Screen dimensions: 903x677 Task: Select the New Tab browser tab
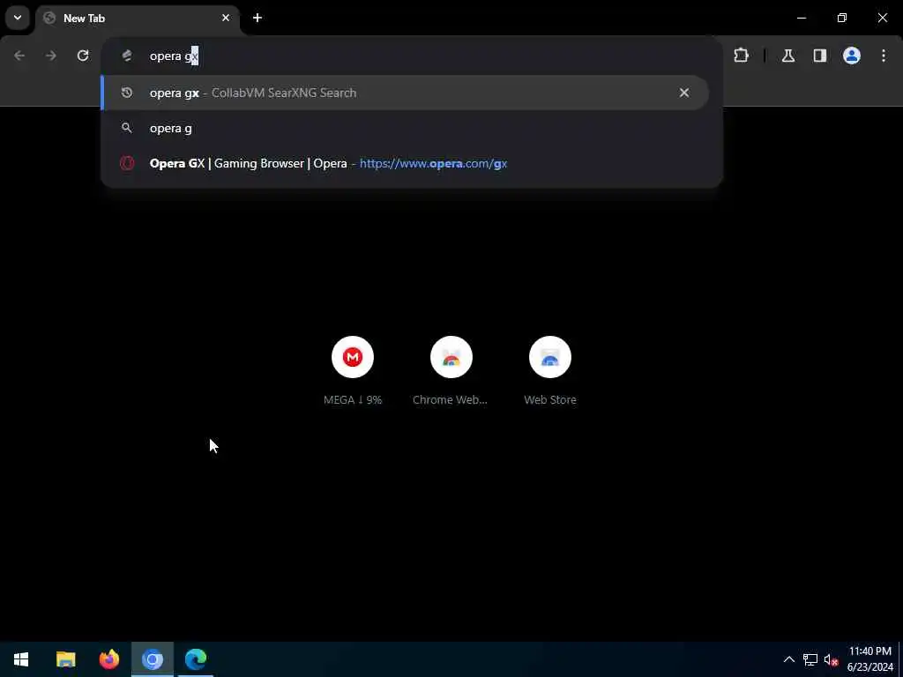coord(138,19)
